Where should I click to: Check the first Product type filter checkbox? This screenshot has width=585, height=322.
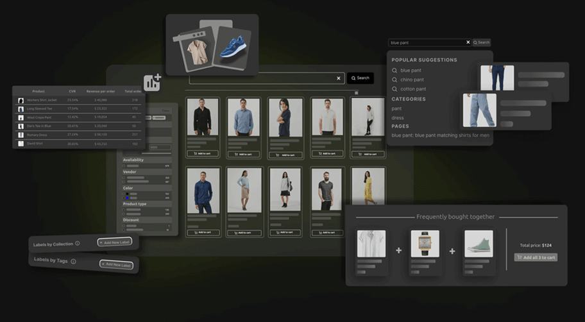[124, 210]
